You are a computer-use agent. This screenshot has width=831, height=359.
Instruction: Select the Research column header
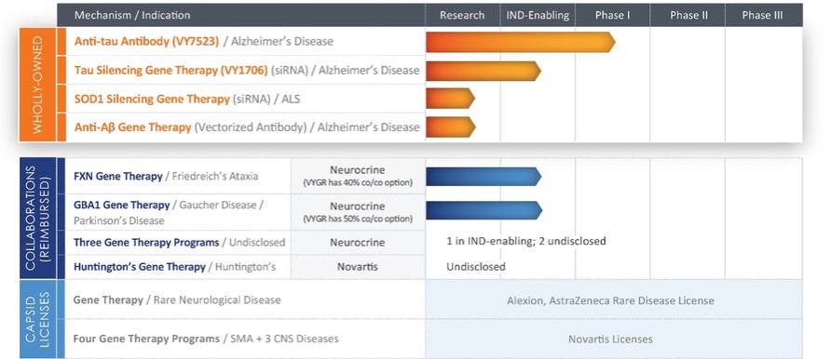[x=462, y=15]
